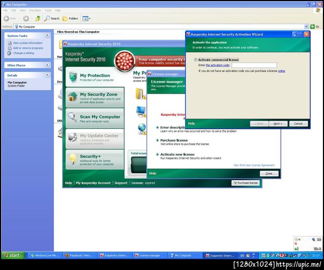The width and height of the screenshot is (324, 270).
Task: Open My Update Center section
Action: tap(95, 139)
